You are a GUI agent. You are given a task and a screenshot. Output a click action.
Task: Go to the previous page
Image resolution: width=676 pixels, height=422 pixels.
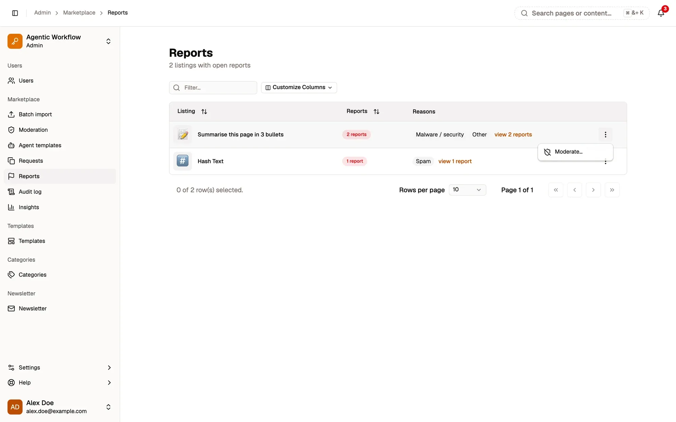(x=575, y=190)
